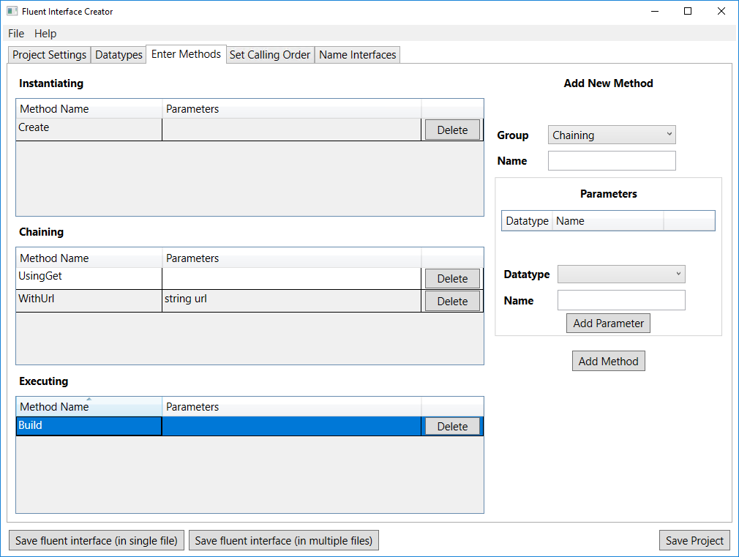This screenshot has height=557, width=739.
Task: Click the Add Method button
Action: [x=609, y=361]
